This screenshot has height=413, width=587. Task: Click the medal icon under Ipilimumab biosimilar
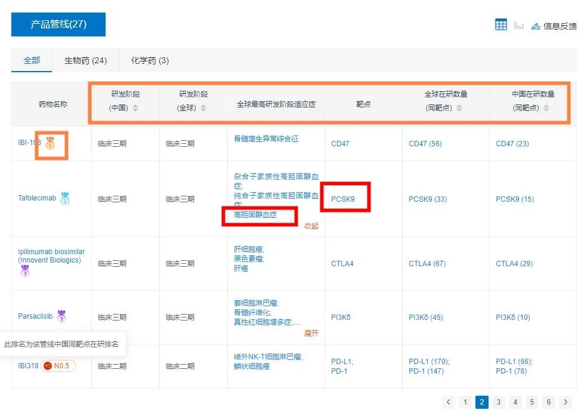coord(24,271)
